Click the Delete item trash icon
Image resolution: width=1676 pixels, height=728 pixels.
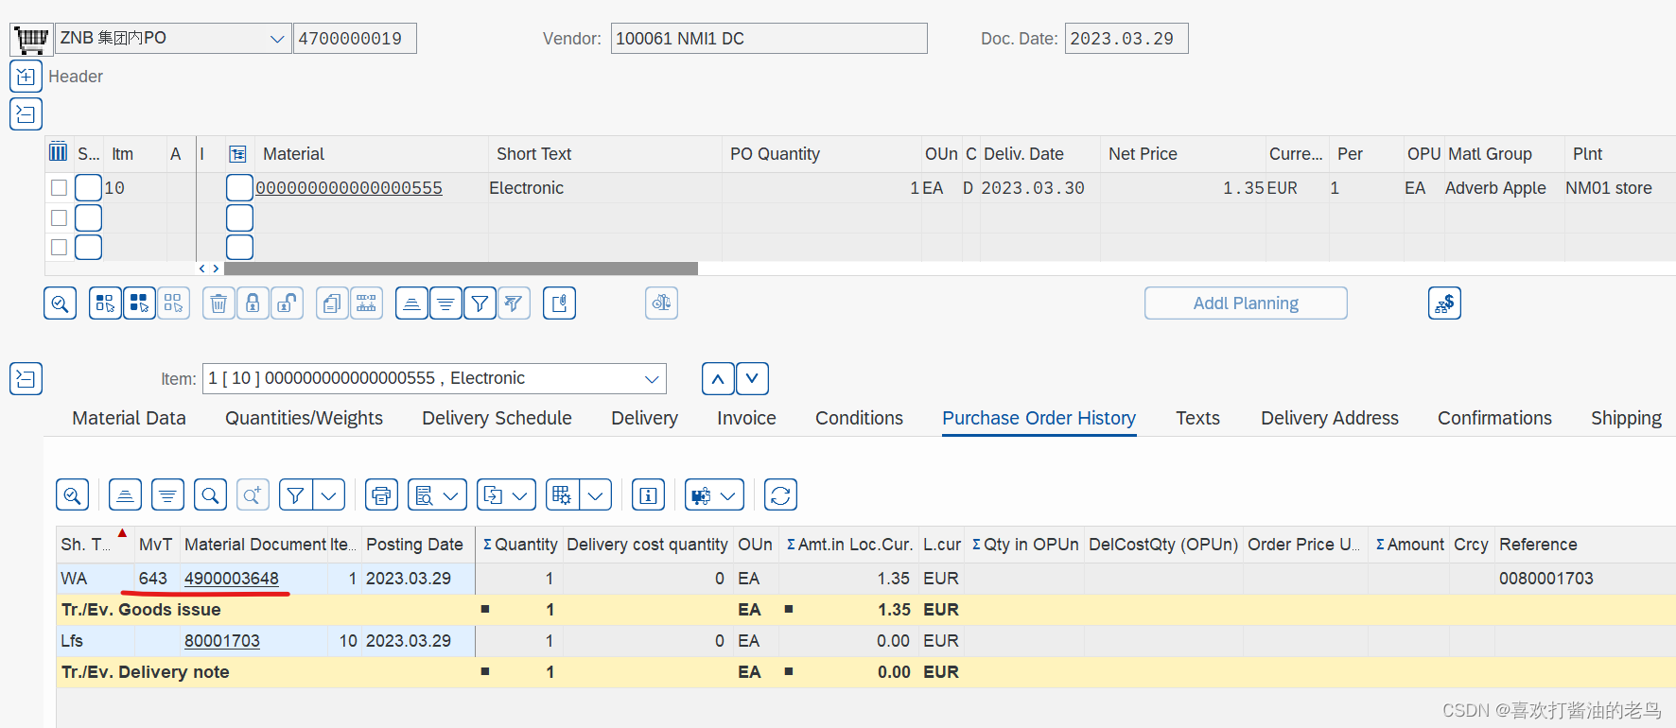[218, 303]
